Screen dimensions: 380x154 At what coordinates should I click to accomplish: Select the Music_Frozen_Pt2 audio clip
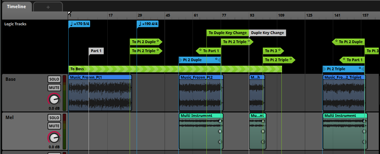(x=201, y=93)
